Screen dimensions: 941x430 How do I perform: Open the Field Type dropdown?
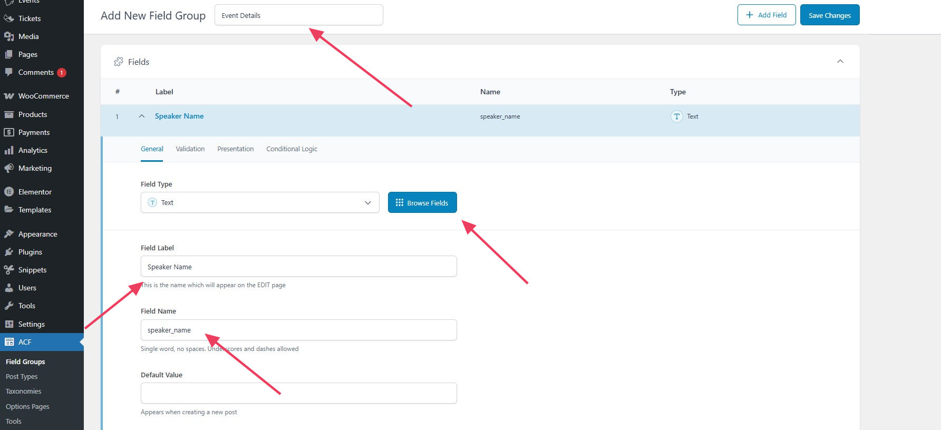coord(260,203)
